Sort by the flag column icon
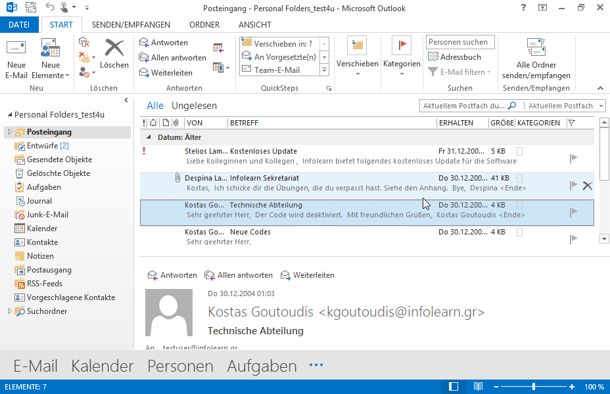This screenshot has width=610, height=394. [x=572, y=123]
